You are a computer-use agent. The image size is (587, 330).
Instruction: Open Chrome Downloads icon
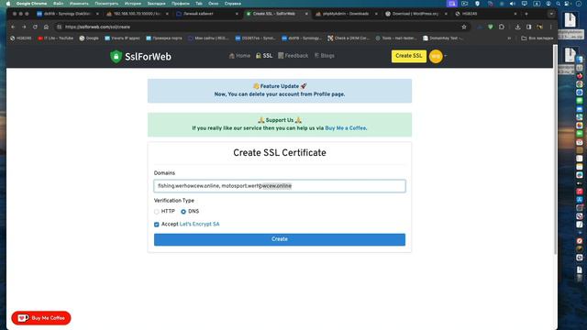[517, 27]
